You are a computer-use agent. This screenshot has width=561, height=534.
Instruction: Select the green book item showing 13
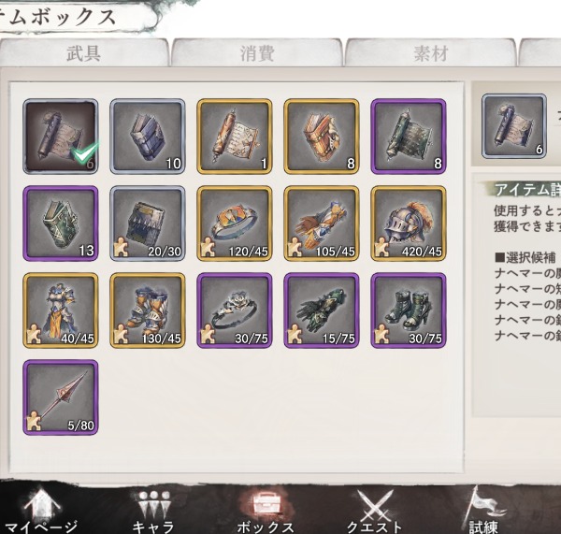pyautogui.click(x=61, y=224)
